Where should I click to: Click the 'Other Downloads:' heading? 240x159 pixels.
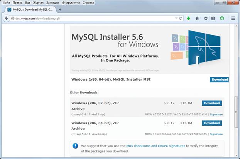pos(84,93)
